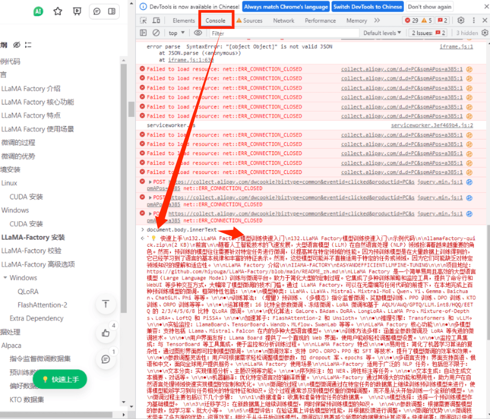The image size is (490, 419).
Task: Click Switch DevTools to Chinese button
Action: click(367, 6)
